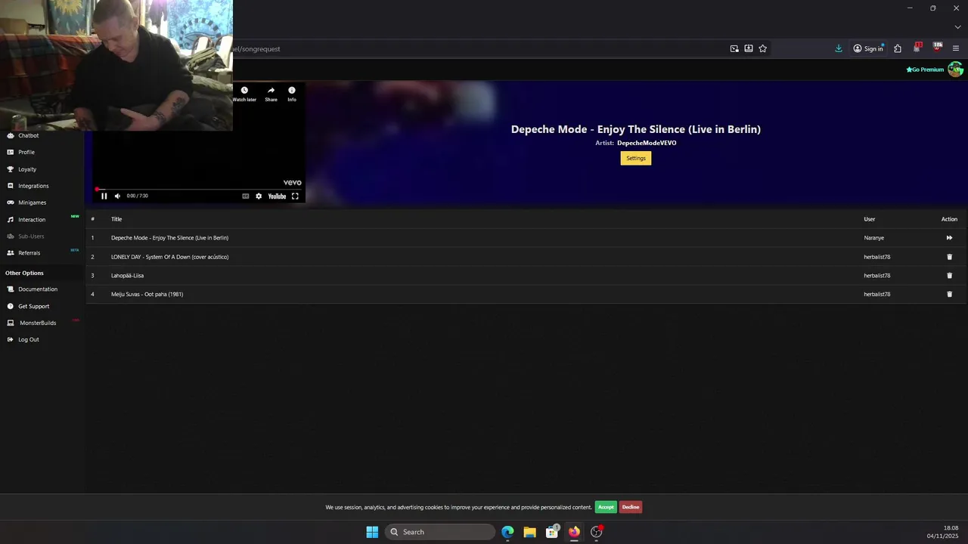Viewport: 968px width, 544px height.
Task: Click the user name Naranye
Action: click(x=874, y=238)
